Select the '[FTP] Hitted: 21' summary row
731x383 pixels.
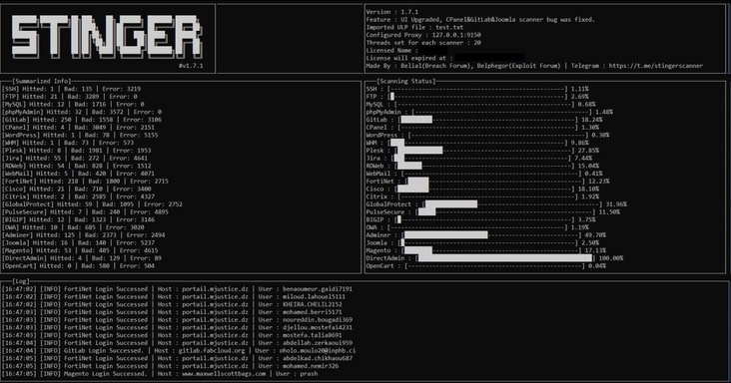point(70,97)
